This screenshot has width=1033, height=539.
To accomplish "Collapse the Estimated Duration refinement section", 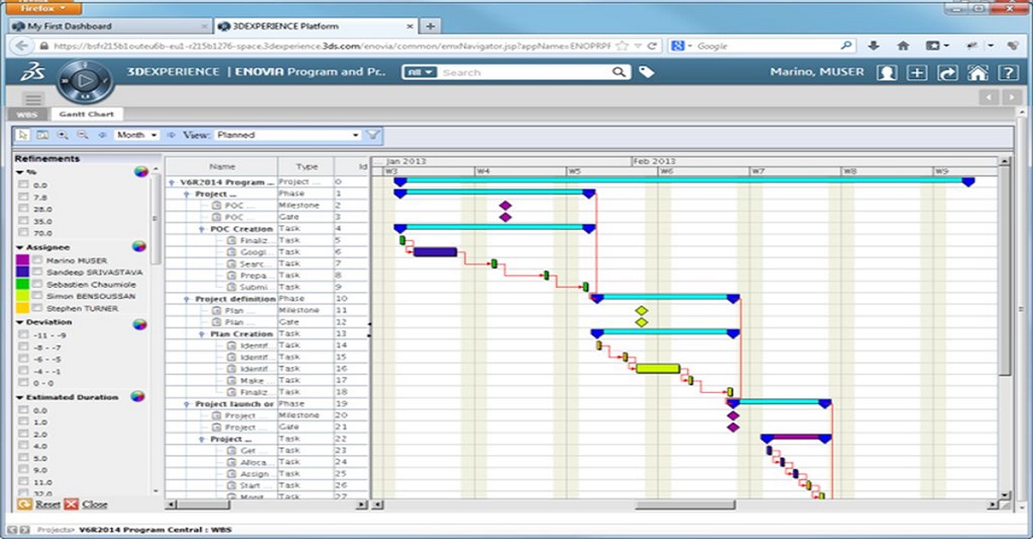I will point(20,397).
